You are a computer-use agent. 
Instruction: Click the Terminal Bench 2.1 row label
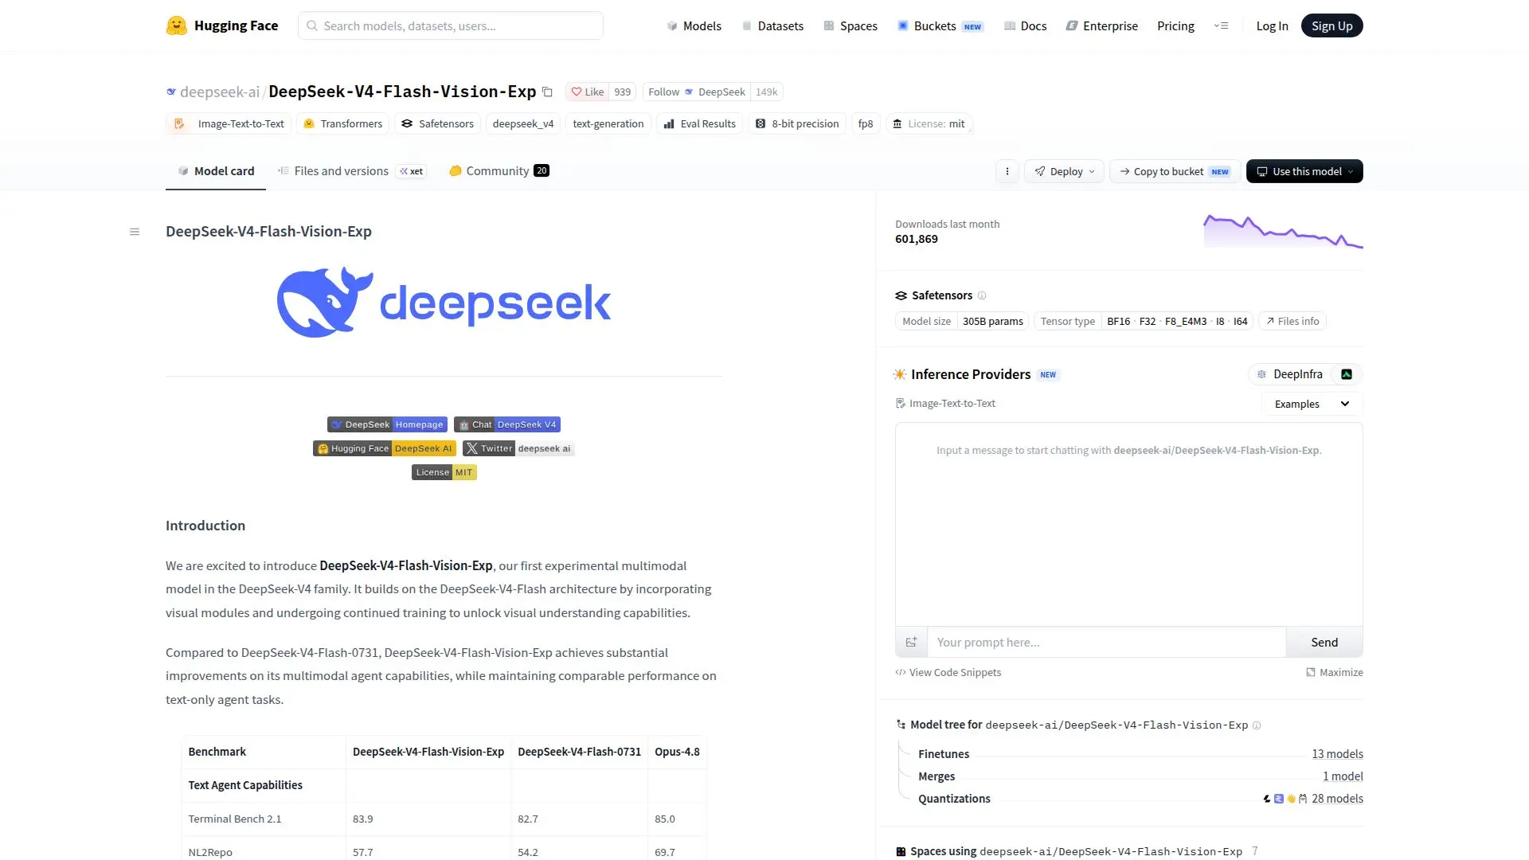coord(235,819)
